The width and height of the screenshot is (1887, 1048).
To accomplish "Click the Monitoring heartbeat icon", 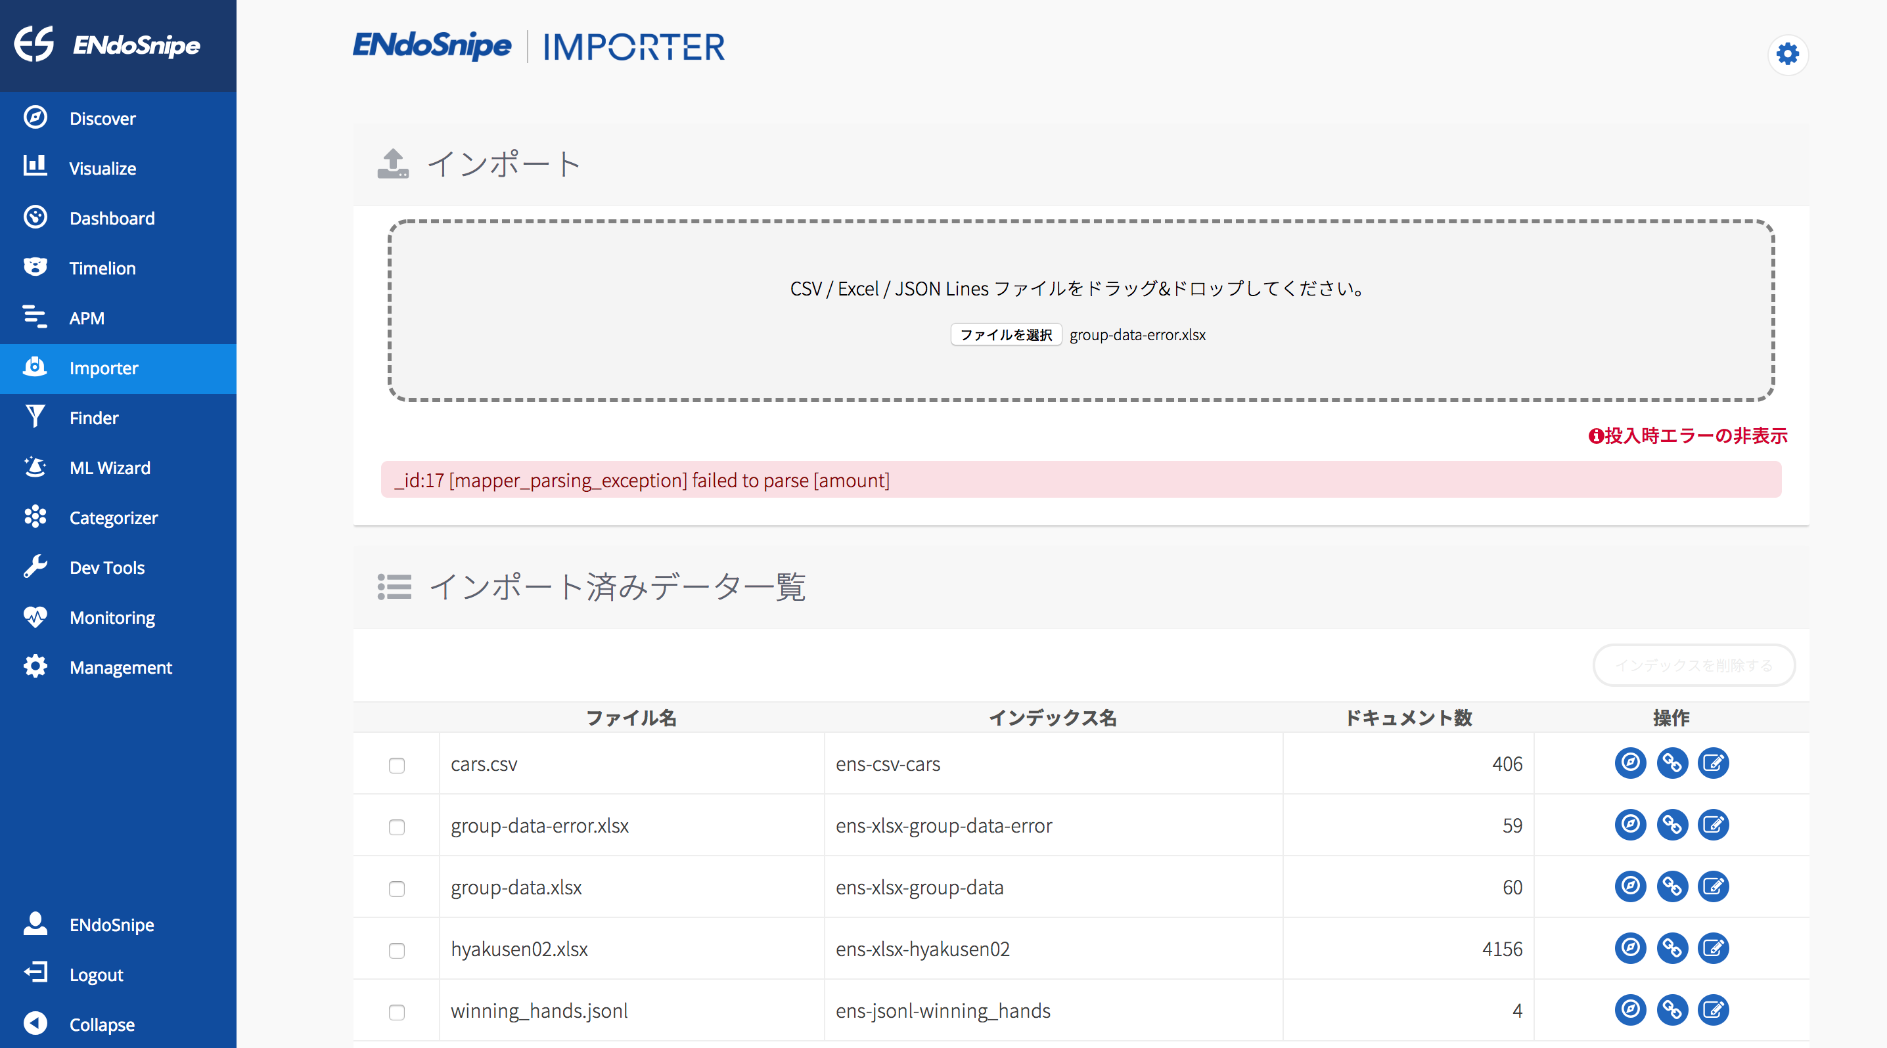I will (x=35, y=616).
